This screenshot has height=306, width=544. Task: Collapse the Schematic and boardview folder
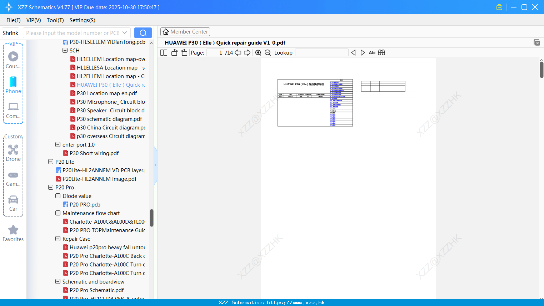[x=58, y=282]
